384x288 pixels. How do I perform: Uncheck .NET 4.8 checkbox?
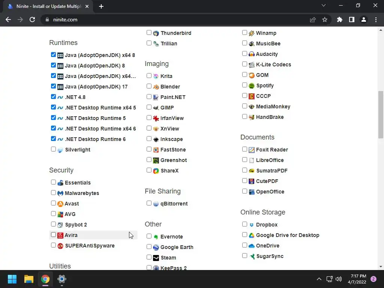pyautogui.click(x=53, y=97)
